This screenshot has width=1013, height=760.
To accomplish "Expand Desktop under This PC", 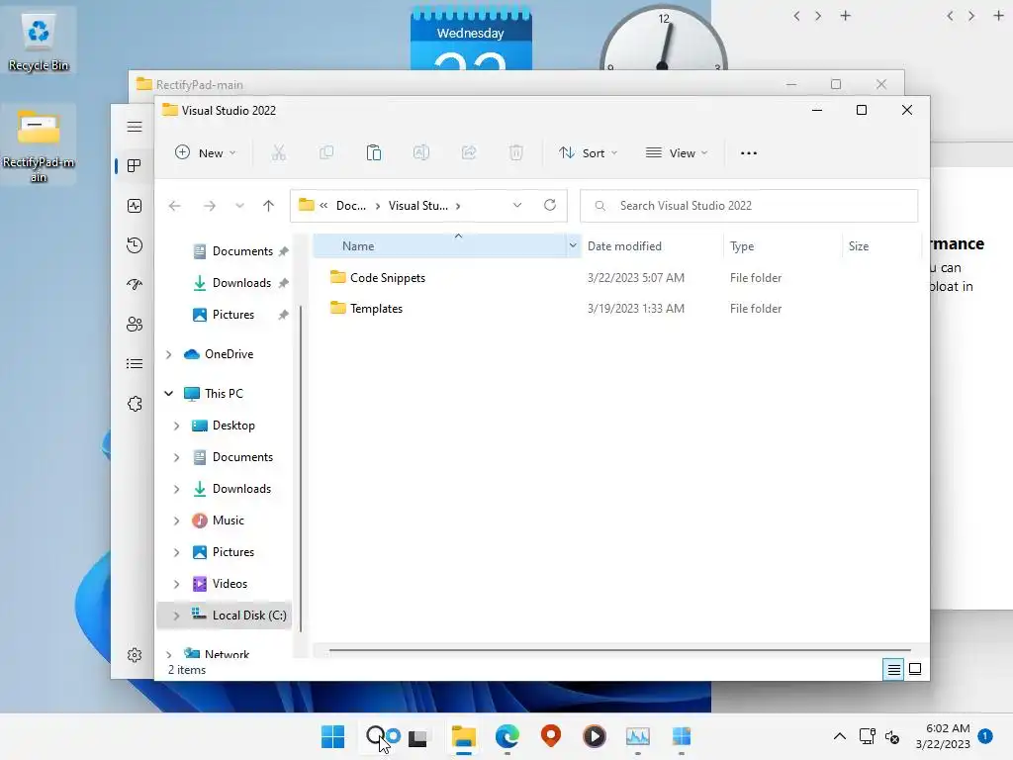I will (176, 426).
